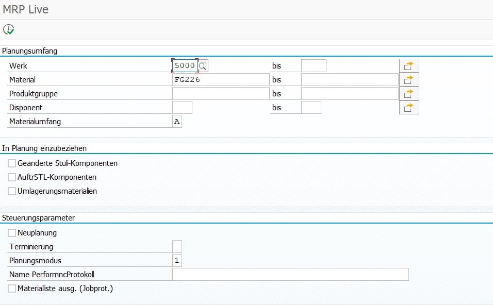Viewport: 493px width, 305px height.
Task: Click the Terminierung input field
Action: tap(177, 246)
